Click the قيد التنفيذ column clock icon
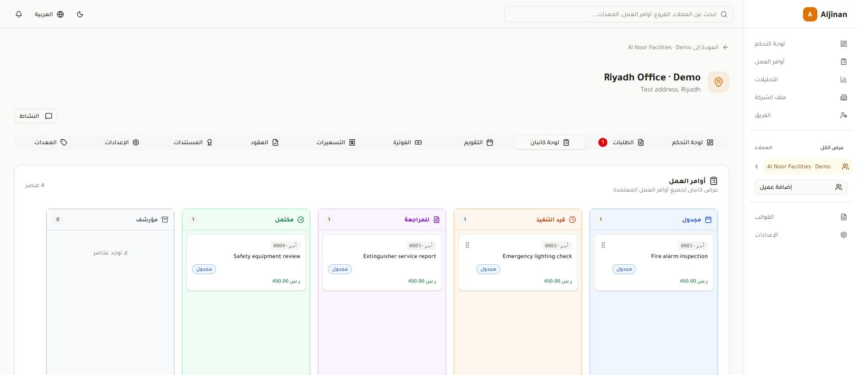Viewport: 858px width, 375px height. [572, 220]
